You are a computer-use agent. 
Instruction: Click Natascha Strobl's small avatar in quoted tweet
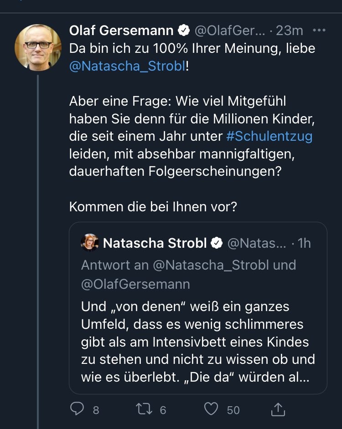pos(89,243)
